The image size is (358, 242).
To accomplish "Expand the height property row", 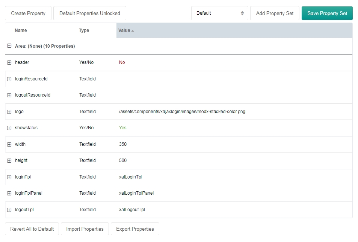I will (x=9, y=160).
